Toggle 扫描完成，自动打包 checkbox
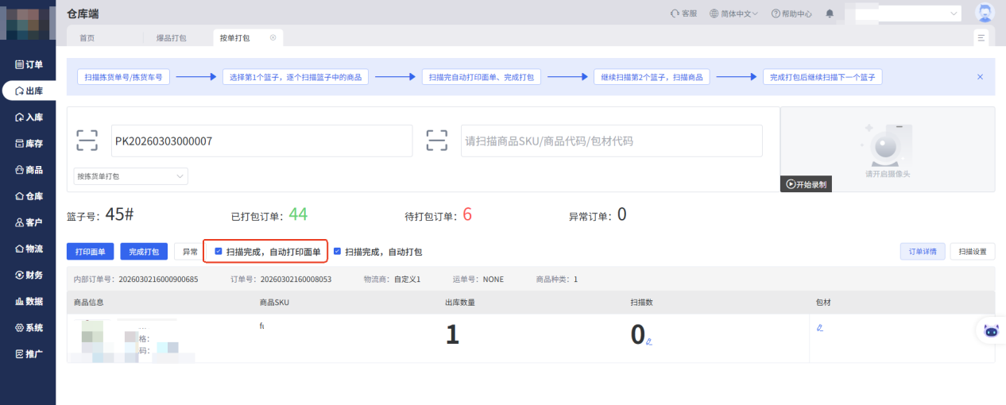The image size is (1006, 405). click(338, 252)
